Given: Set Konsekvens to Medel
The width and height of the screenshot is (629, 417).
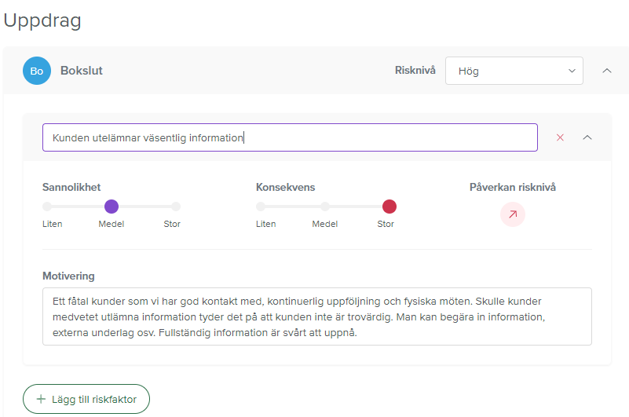Looking at the screenshot, I should point(325,207).
